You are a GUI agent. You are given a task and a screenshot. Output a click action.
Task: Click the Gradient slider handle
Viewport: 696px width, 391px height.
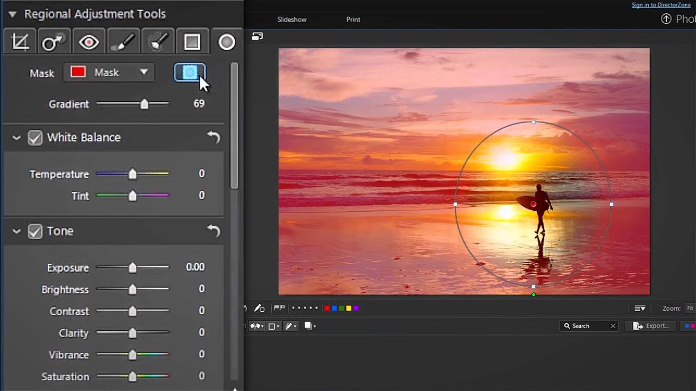(144, 104)
